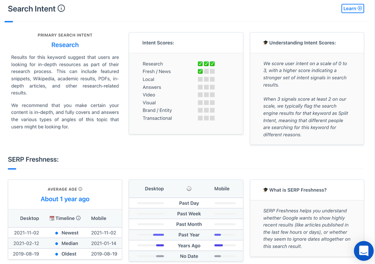Switch to the SERP Freshness section tab
375x264 pixels.
click(x=11, y=169)
